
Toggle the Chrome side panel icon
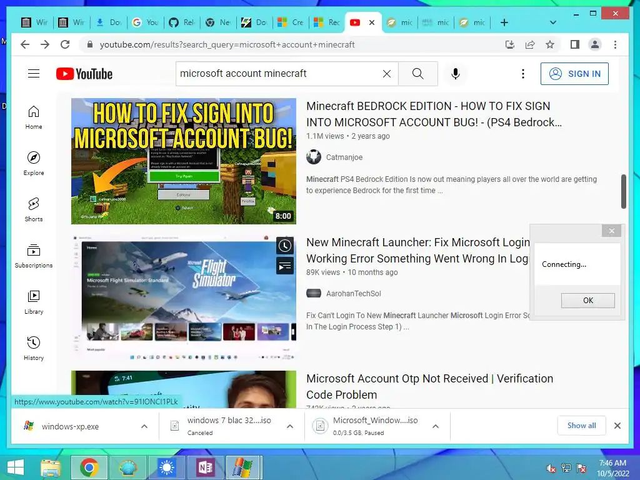tap(575, 44)
